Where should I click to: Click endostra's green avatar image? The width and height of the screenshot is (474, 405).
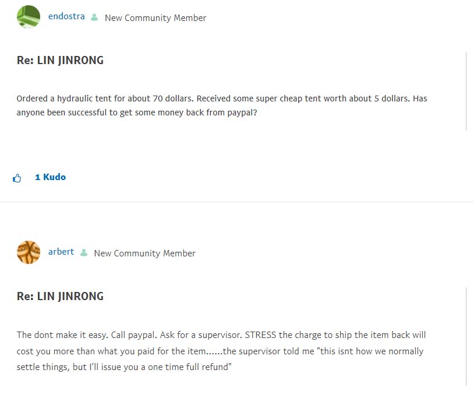pos(29,17)
